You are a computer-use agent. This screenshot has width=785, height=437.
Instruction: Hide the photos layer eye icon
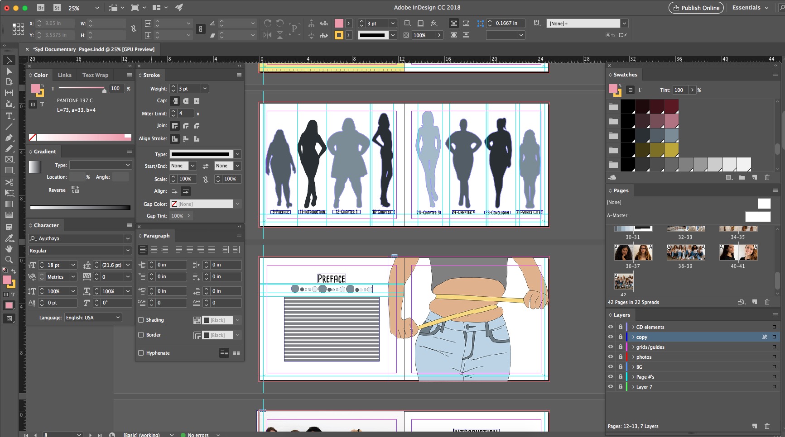(611, 357)
